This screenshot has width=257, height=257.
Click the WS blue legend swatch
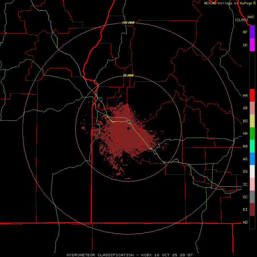252,159
